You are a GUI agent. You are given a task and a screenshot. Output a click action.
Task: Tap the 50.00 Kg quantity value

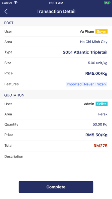[100, 124]
